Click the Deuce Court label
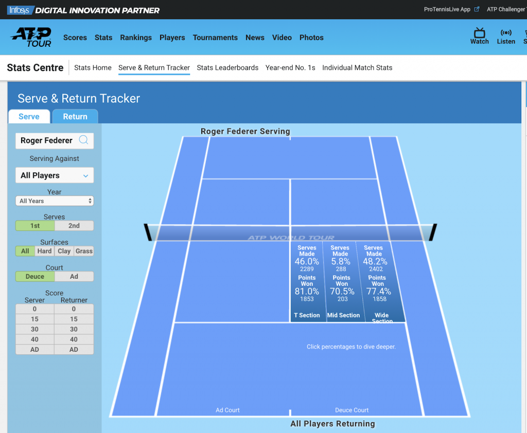 pyautogui.click(x=352, y=410)
